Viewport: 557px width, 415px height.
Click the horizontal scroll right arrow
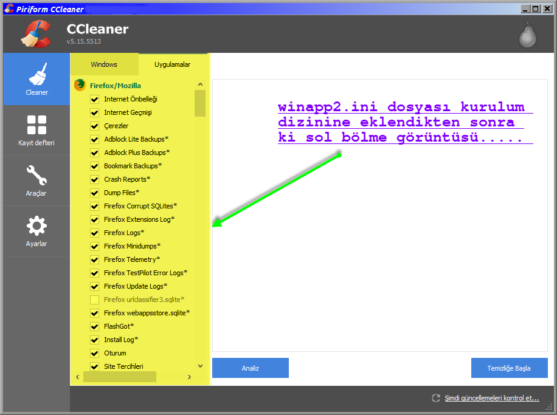189,377
